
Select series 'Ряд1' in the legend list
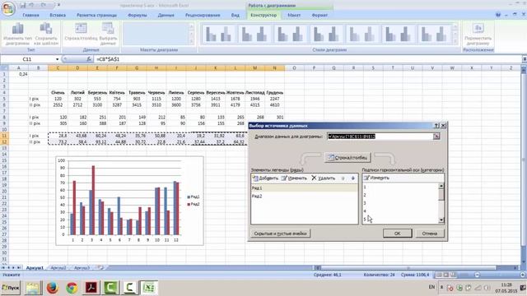(304, 188)
